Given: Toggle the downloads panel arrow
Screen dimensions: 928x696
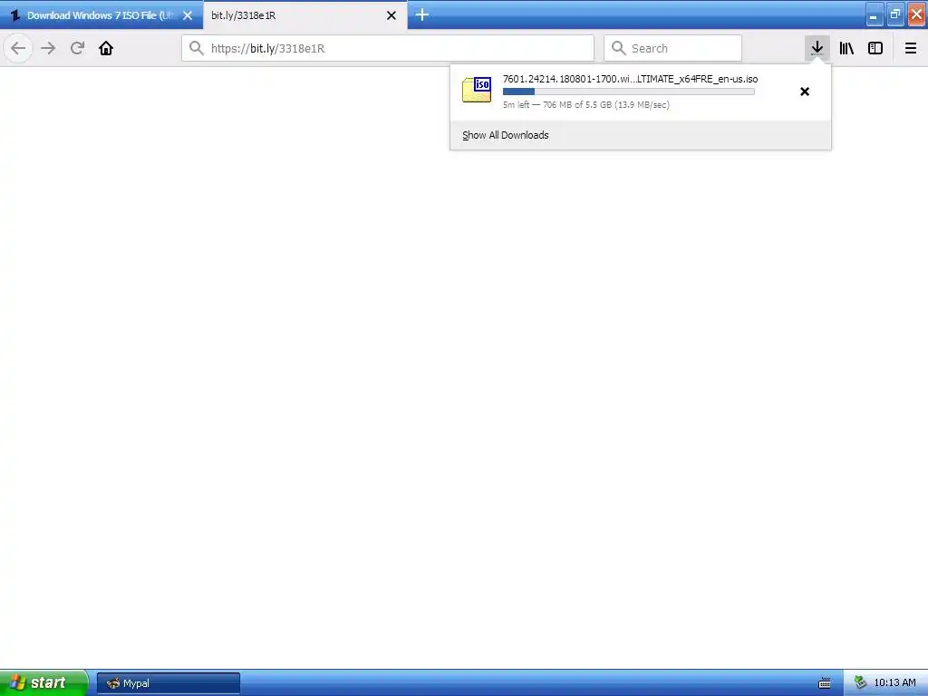Looking at the screenshot, I should click(x=817, y=48).
